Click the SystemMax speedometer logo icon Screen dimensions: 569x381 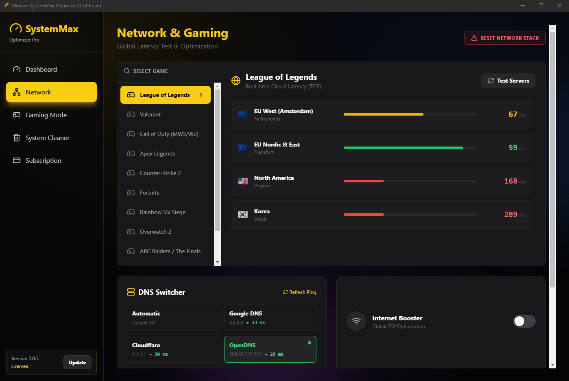pos(16,28)
